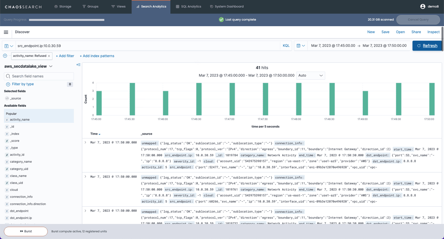
Task: Select the Search Analytics tab
Action: pos(151,6)
